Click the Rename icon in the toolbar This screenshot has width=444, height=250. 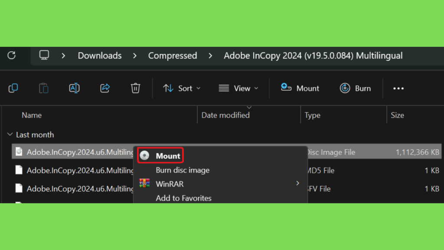tap(74, 88)
